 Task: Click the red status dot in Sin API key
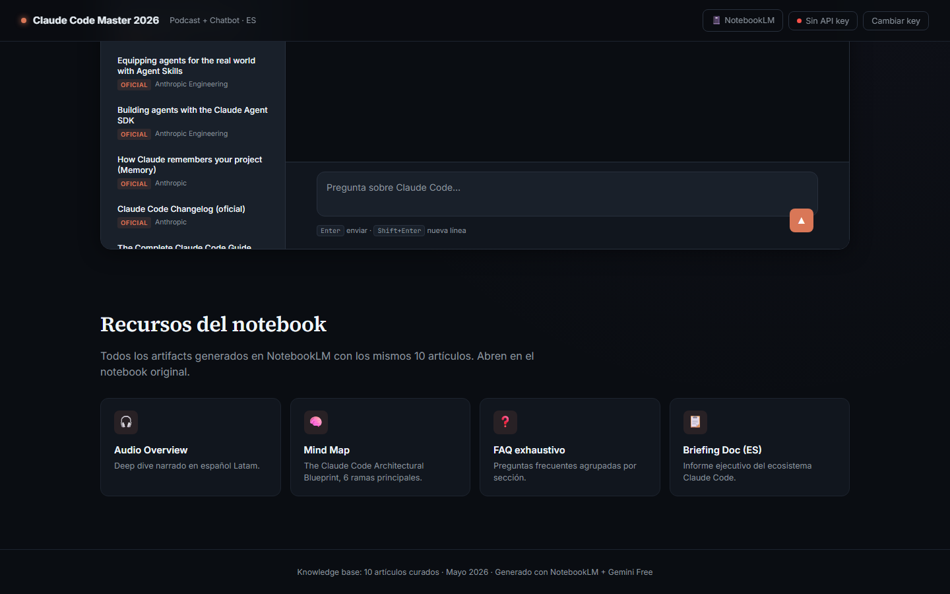(x=799, y=21)
